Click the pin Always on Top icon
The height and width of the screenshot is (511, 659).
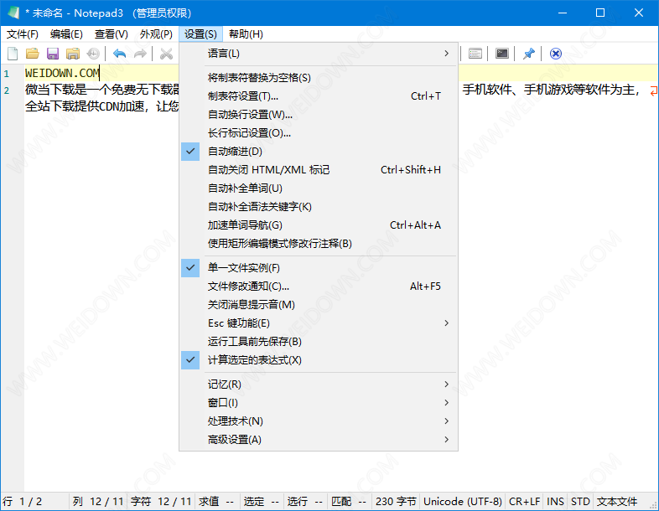(x=528, y=54)
